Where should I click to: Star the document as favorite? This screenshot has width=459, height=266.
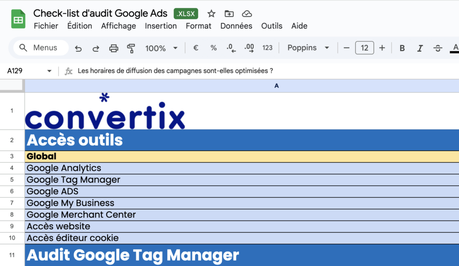[212, 14]
